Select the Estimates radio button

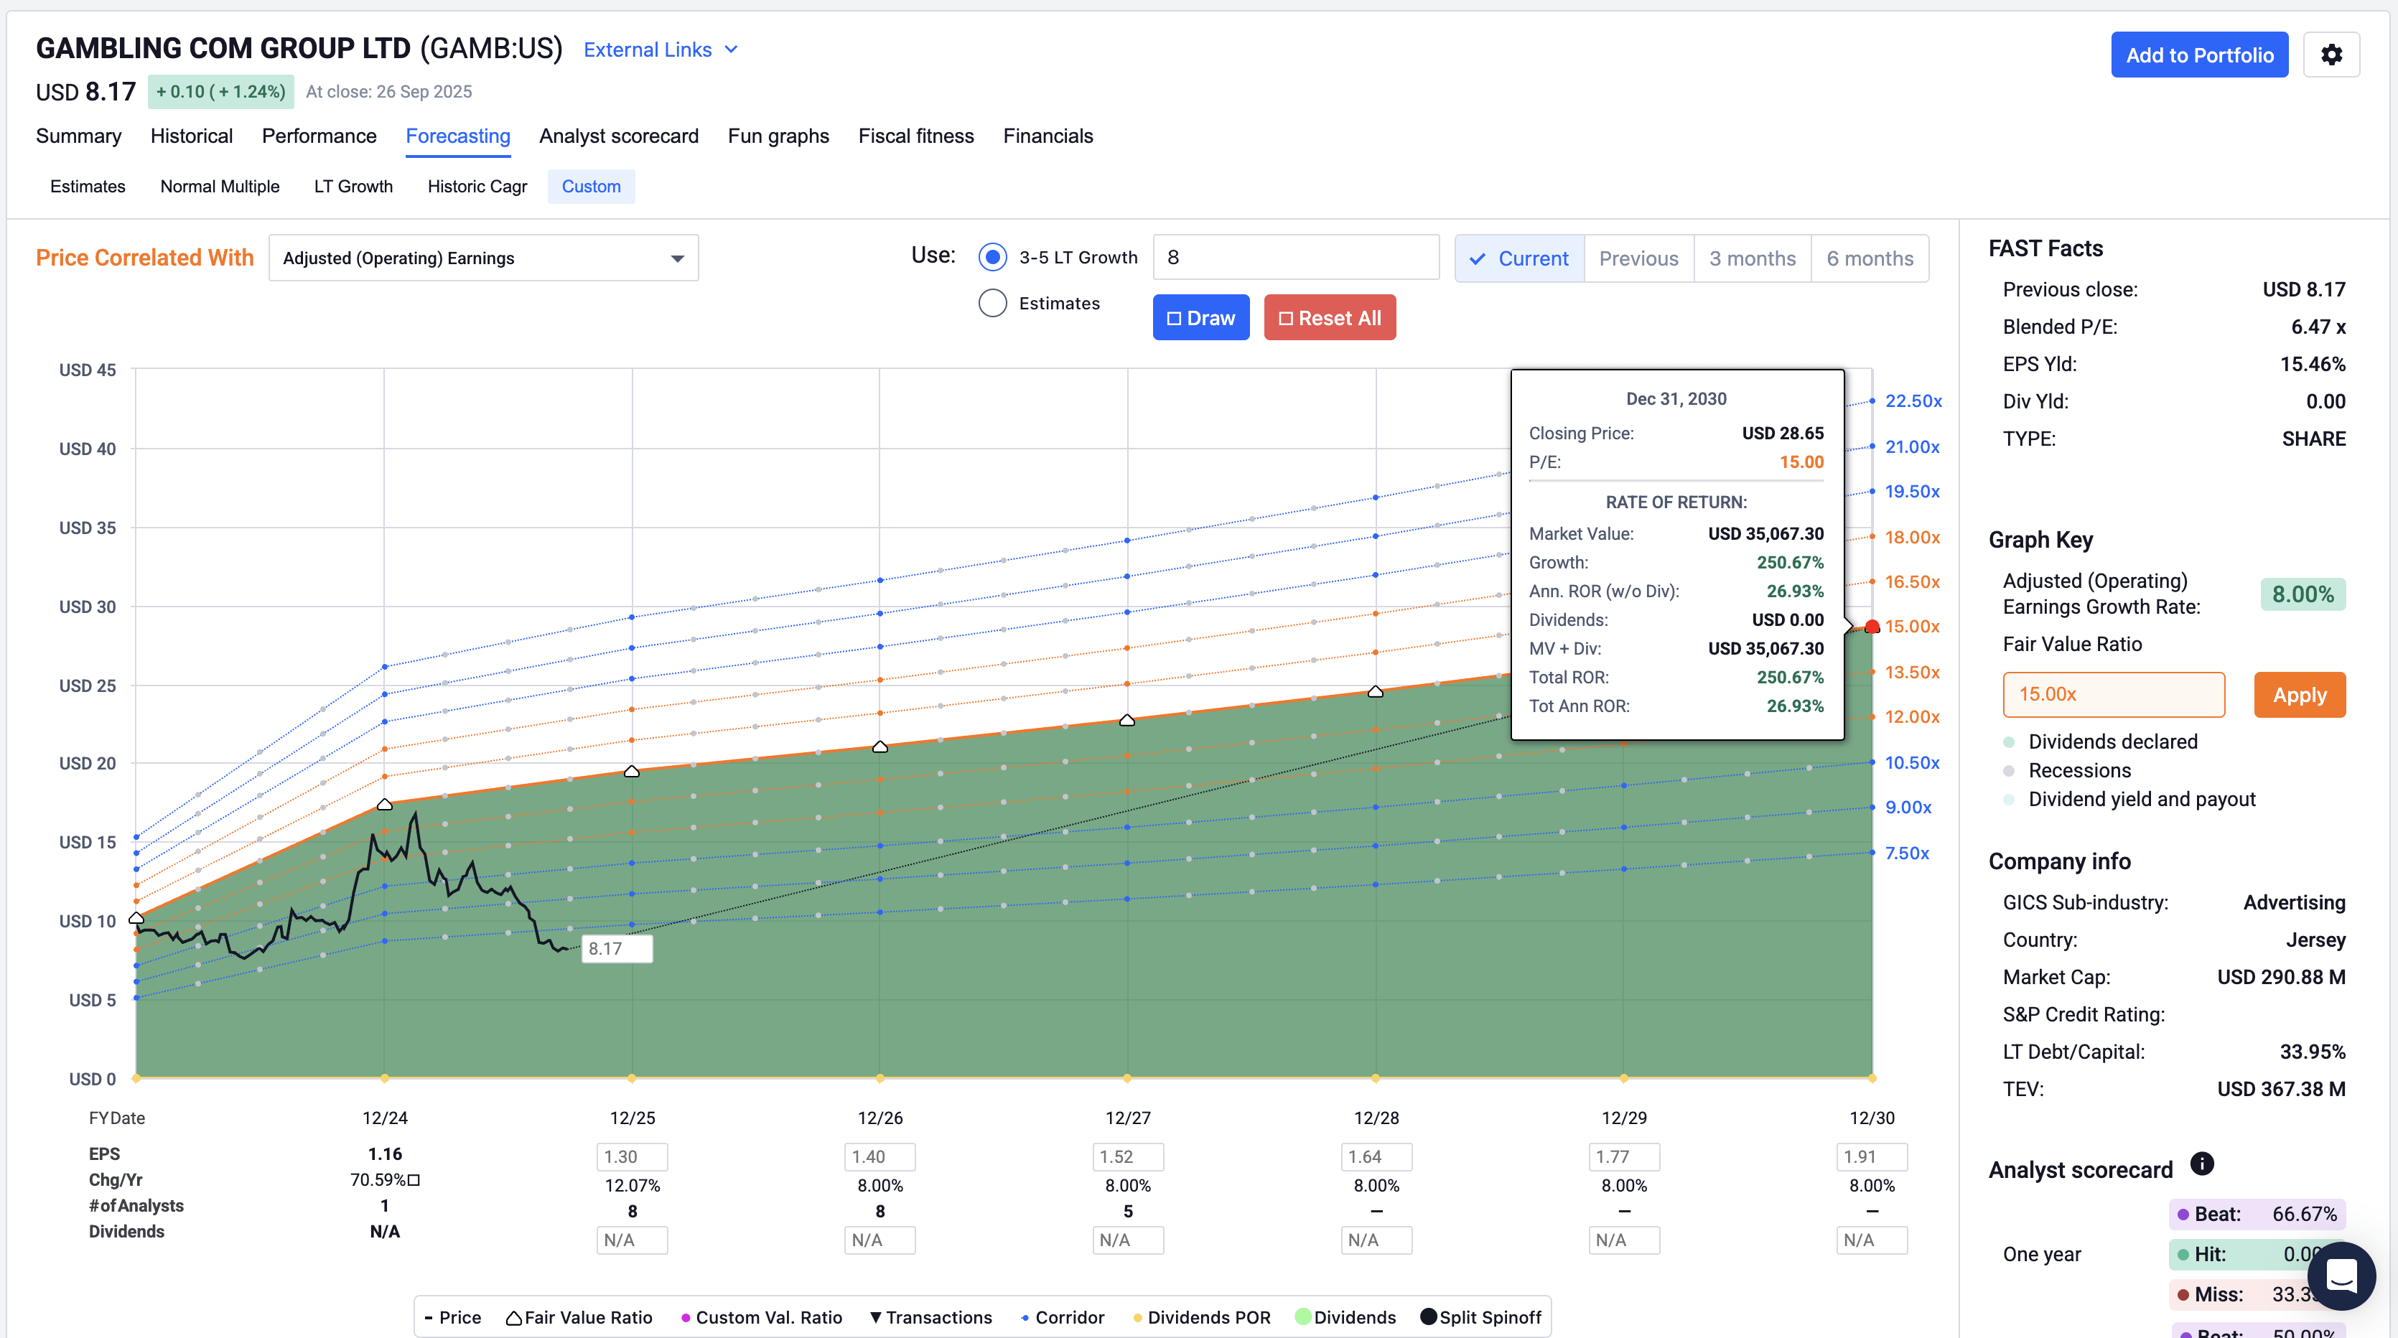click(x=992, y=304)
